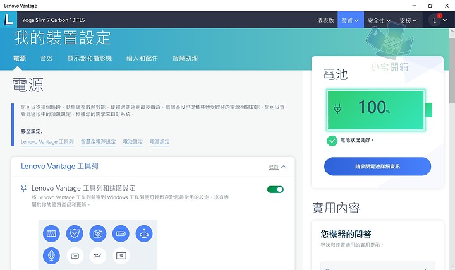
Task: Click the camera privacy icon
Action: coord(98,233)
